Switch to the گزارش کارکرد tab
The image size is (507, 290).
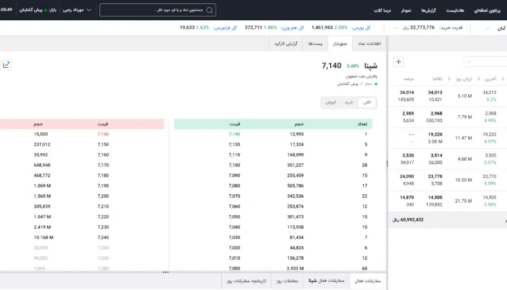coord(286,44)
